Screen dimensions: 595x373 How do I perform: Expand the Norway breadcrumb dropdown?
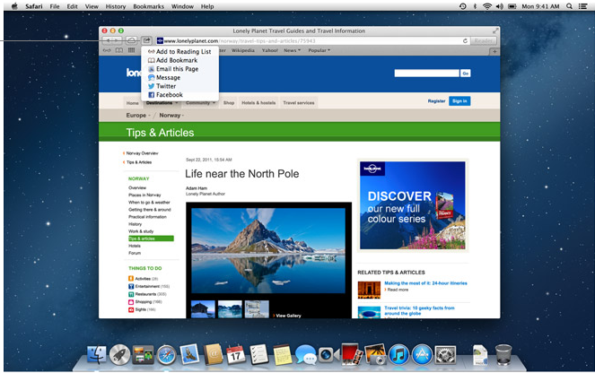click(x=171, y=116)
